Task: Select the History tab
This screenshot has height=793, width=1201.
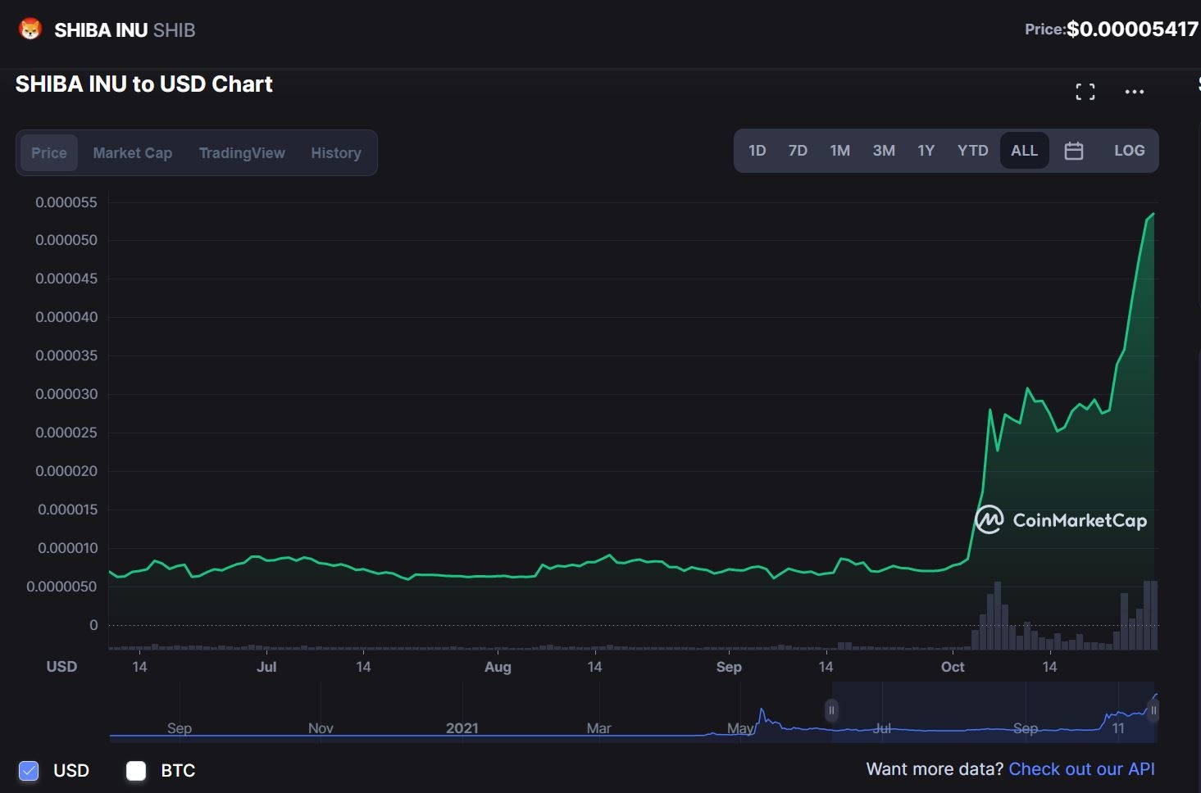Action: click(335, 153)
